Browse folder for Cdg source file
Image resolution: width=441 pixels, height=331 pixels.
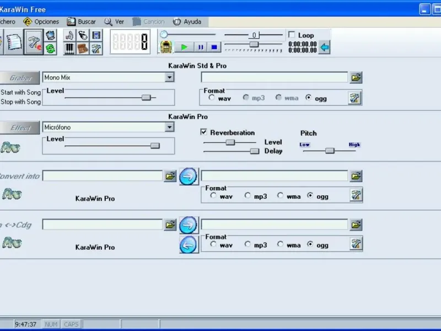click(170, 225)
